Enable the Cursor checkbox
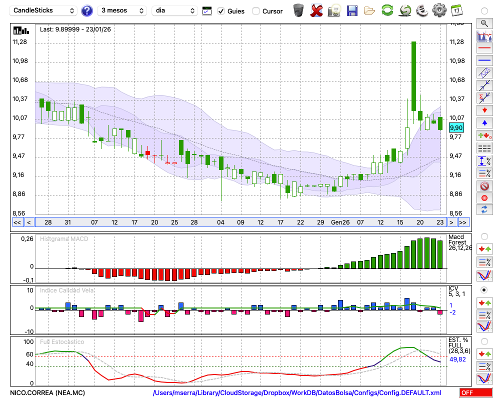Image resolution: width=500 pixels, height=400 pixels. (256, 11)
